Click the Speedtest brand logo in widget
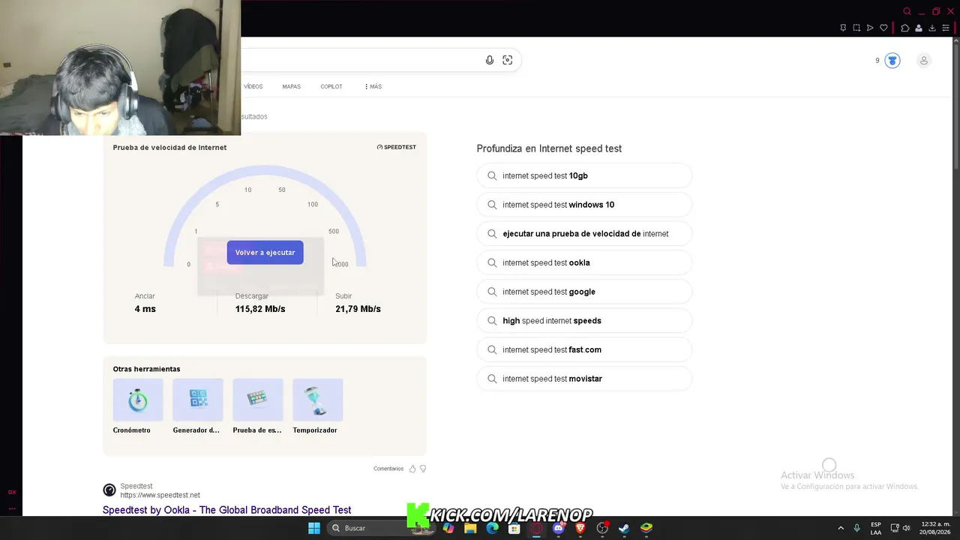Screen dimensions: 960x540 396,147
